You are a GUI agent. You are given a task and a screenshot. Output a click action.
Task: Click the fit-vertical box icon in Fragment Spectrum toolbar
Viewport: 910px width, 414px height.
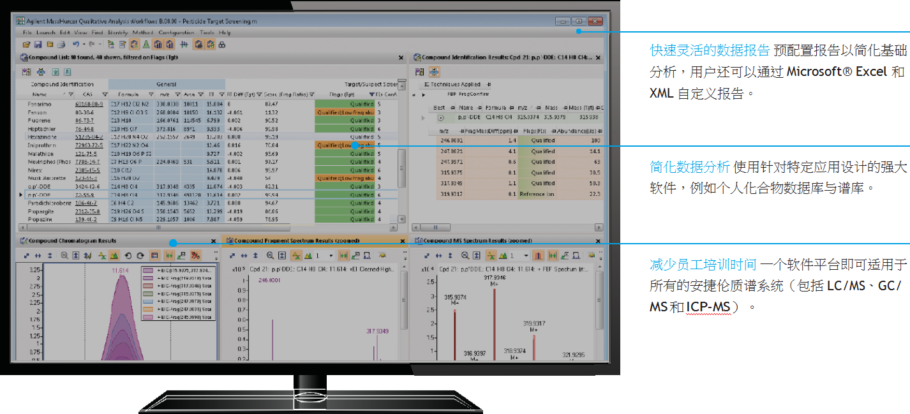pyautogui.click(x=281, y=255)
